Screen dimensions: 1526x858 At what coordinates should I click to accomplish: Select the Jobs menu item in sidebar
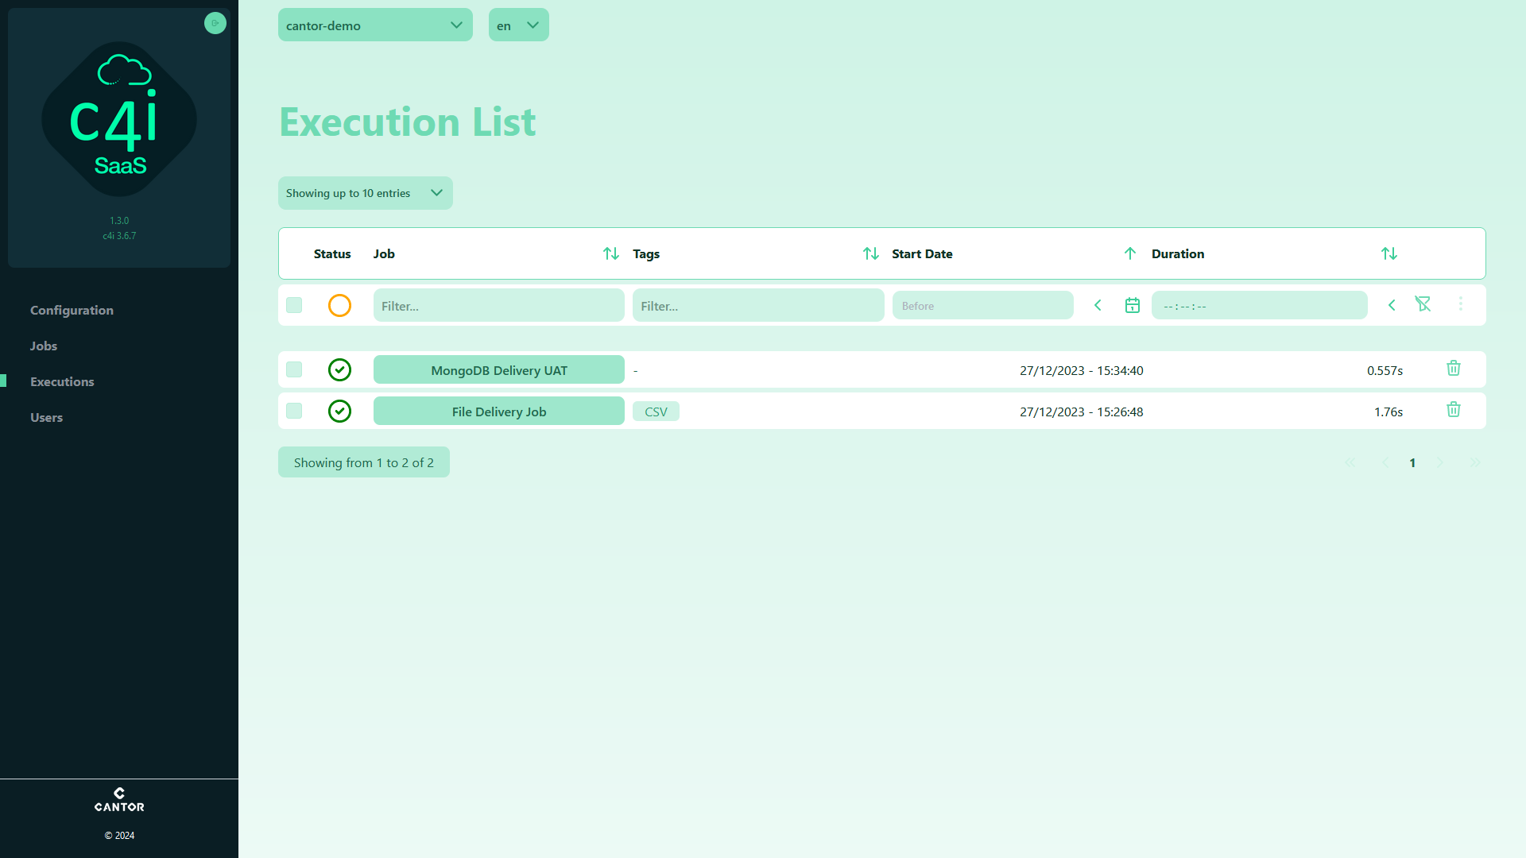click(43, 345)
